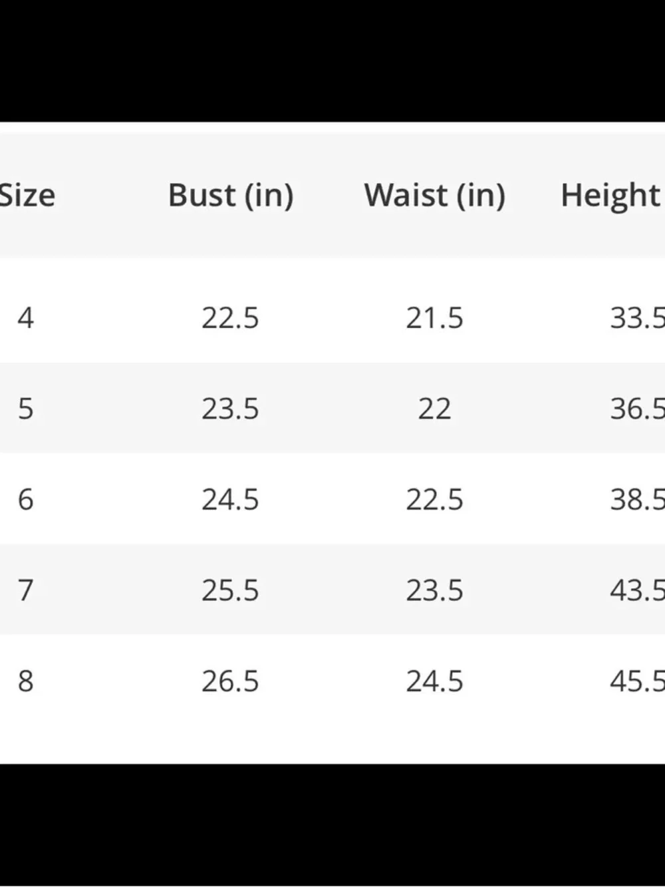Click the 45.5 height value

[x=637, y=681]
